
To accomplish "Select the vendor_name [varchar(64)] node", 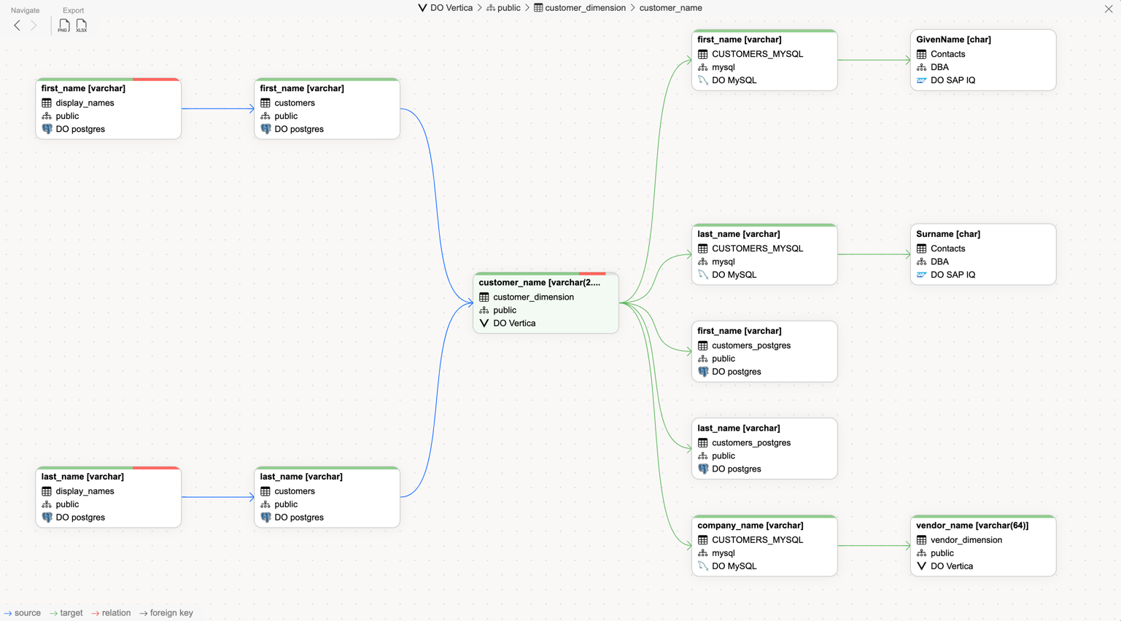I will click(x=972, y=526).
